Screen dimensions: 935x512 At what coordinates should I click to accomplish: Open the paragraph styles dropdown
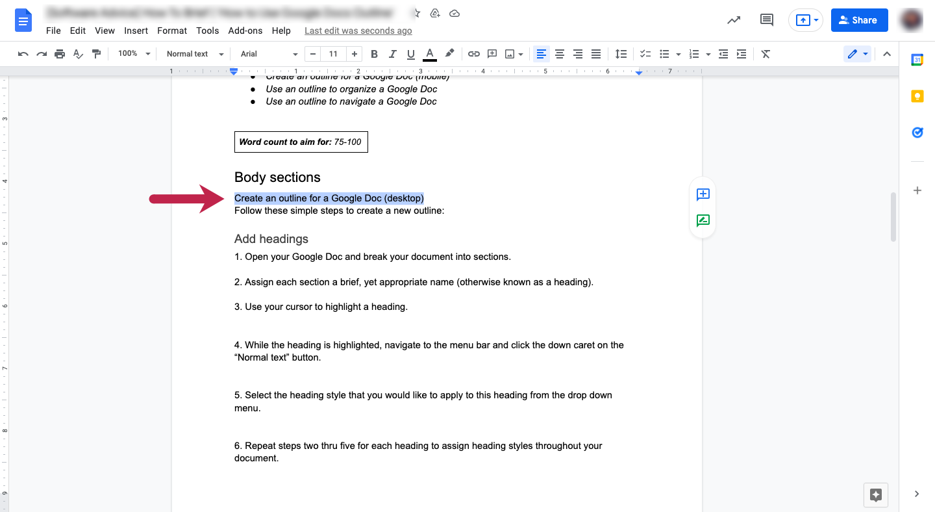click(193, 54)
